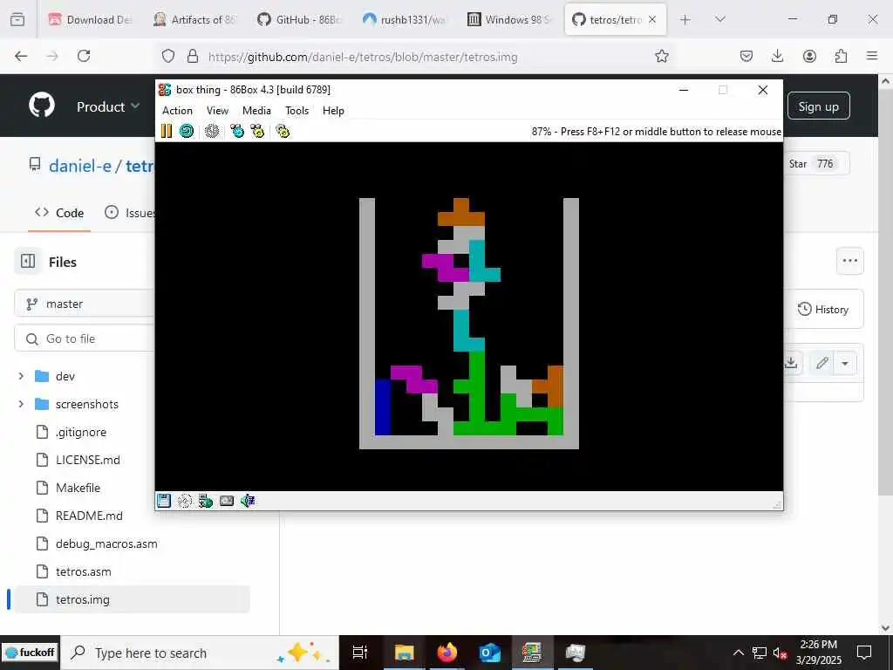The height and width of the screenshot is (670, 893).
Task: Click the GitHub octocat logo
Action: click(42, 106)
